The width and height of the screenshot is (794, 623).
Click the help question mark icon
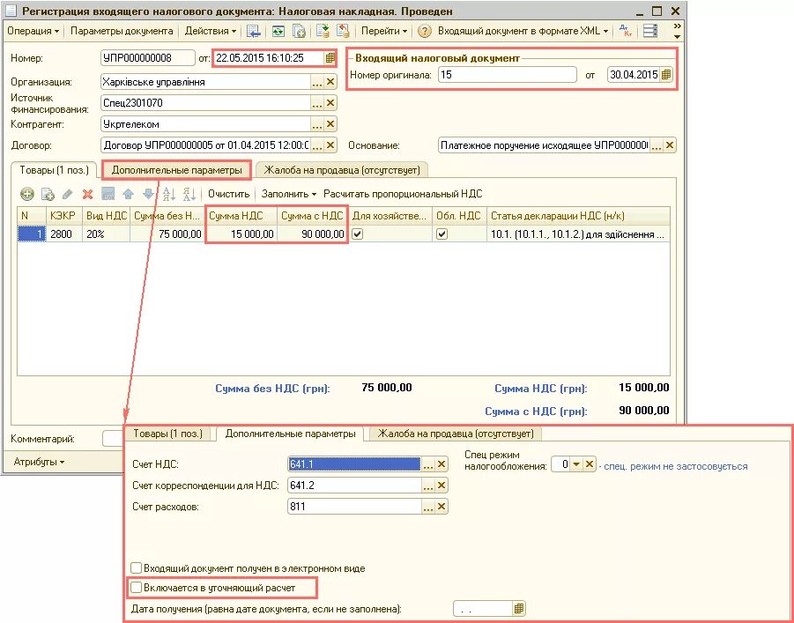(x=425, y=31)
